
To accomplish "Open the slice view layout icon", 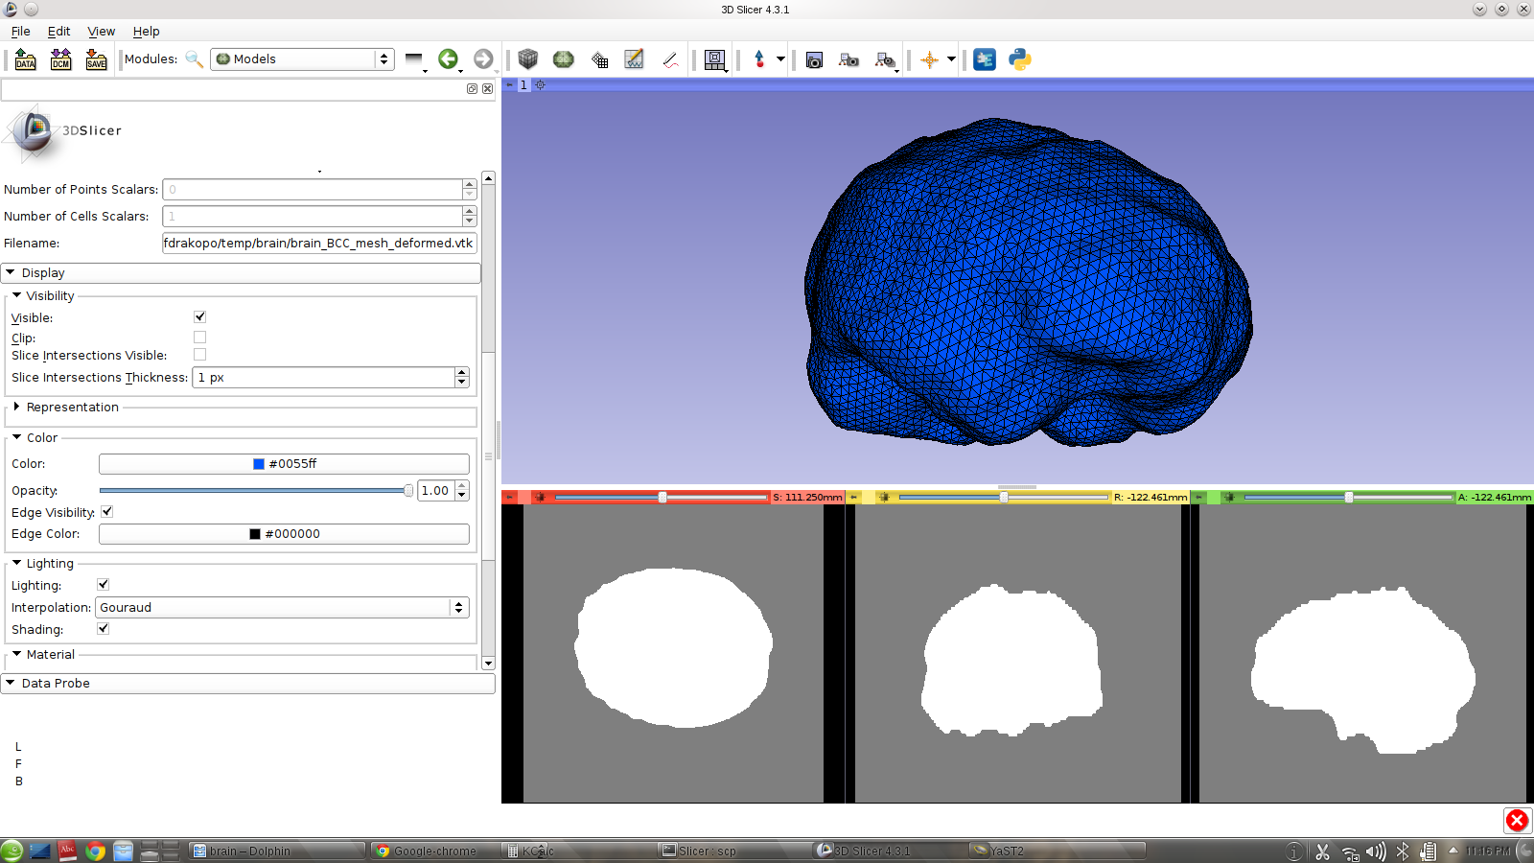I will point(714,59).
